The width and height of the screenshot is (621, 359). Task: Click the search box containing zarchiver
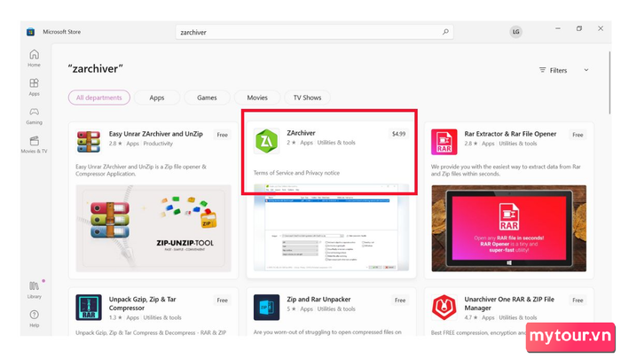click(x=310, y=32)
